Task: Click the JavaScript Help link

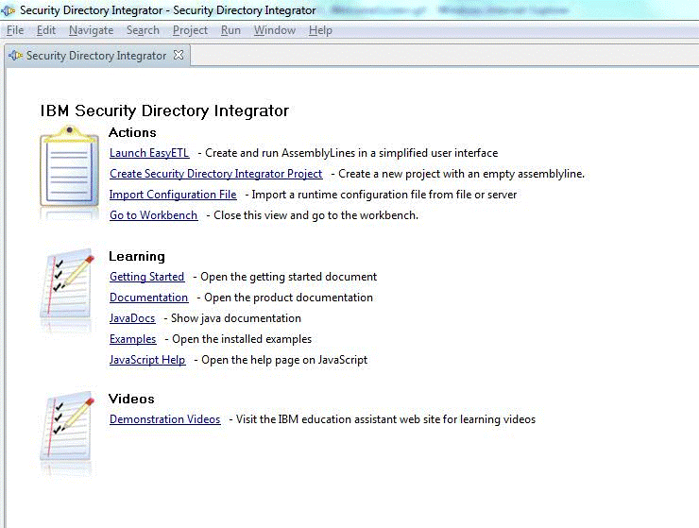Action: pos(147,360)
